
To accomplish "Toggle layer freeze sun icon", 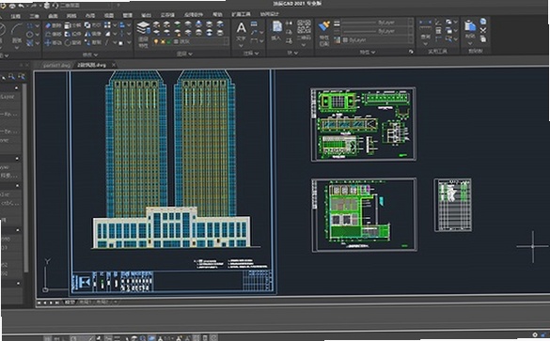I will click(163, 41).
